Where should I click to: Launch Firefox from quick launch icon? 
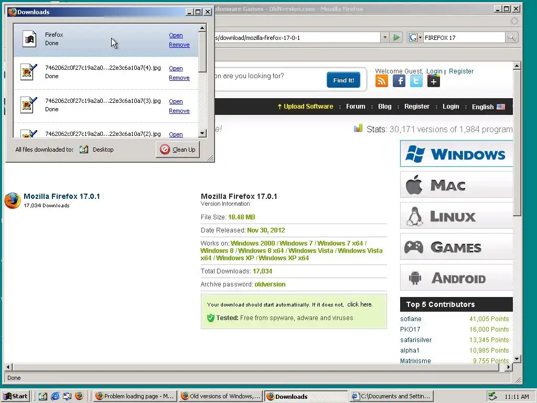(80, 396)
